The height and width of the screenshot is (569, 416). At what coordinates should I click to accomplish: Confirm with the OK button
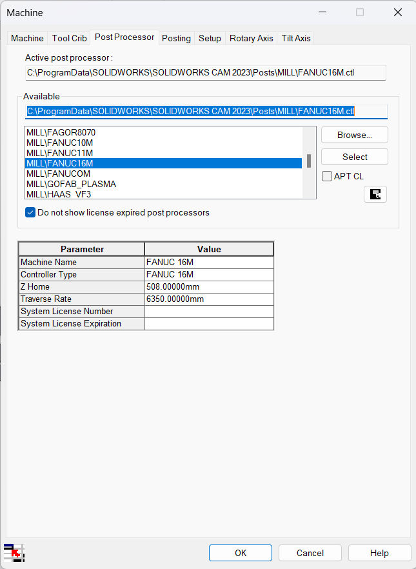click(240, 553)
